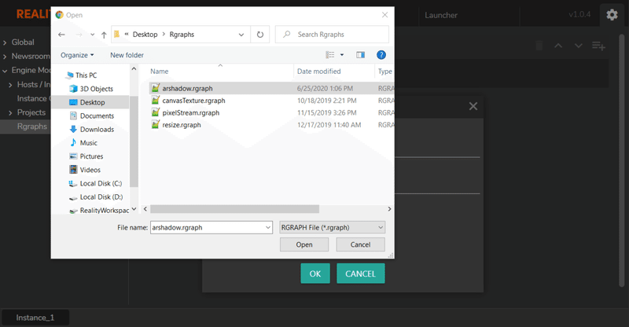Open RealityWorkspace drive in navigation pane
The width and height of the screenshot is (629, 327).
99,210
